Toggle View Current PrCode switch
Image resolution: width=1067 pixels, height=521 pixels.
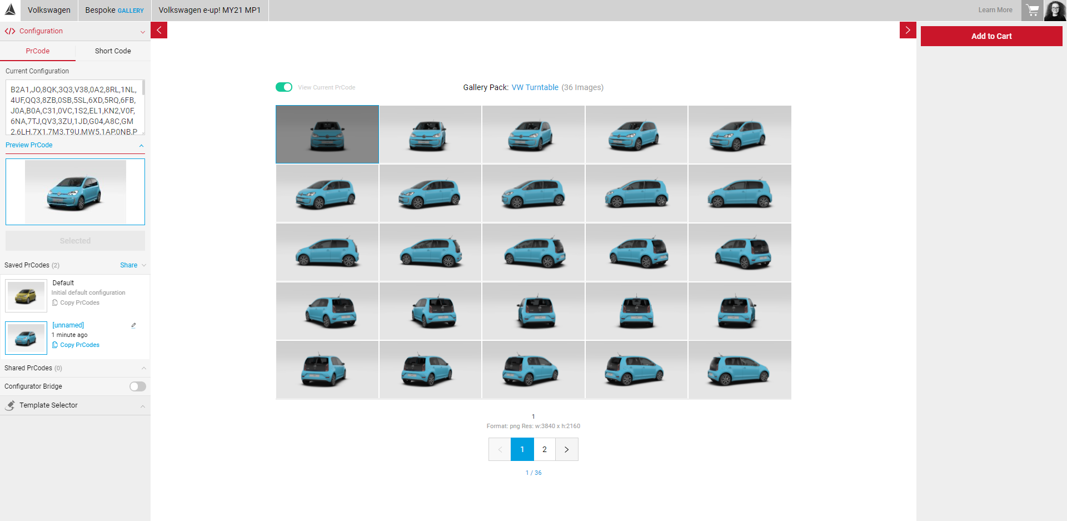coord(284,87)
